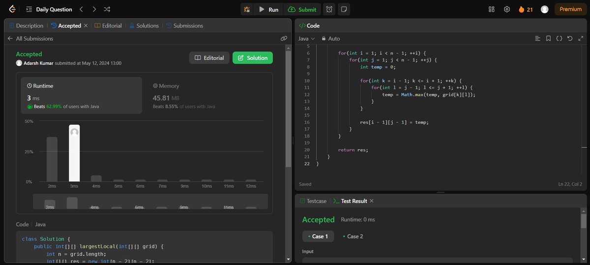Select the Test Result tab
Screen dimensions: 590x265
(x=350, y=201)
